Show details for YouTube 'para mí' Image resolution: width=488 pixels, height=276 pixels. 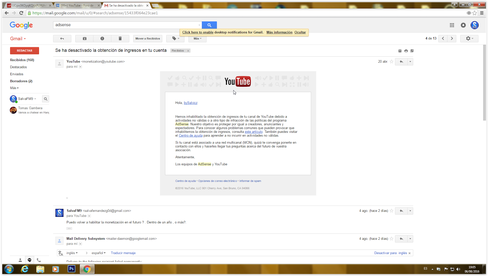(81, 67)
